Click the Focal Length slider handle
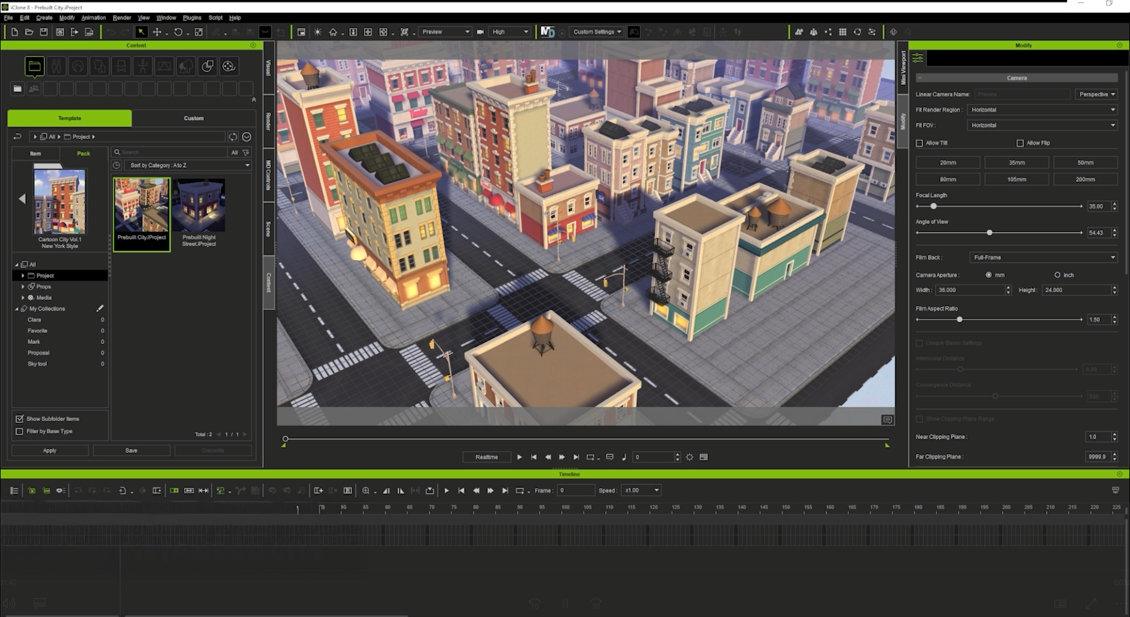Viewport: 1130px width, 617px height. pos(933,206)
